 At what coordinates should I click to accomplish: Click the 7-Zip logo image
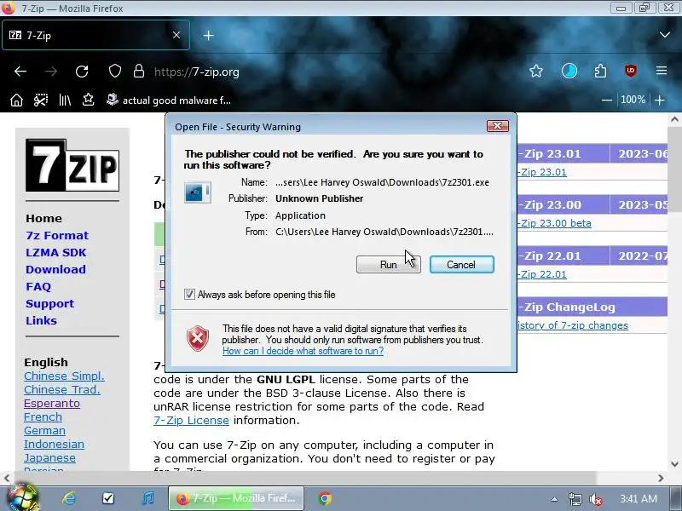pyautogui.click(x=72, y=165)
